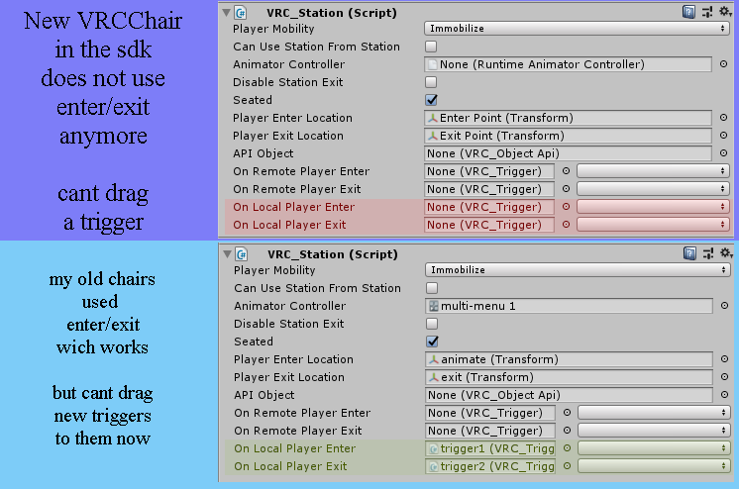Screen dimensions: 739x489
Task: Pick object for top On Local Player Exit
Action: pyautogui.click(x=566, y=225)
